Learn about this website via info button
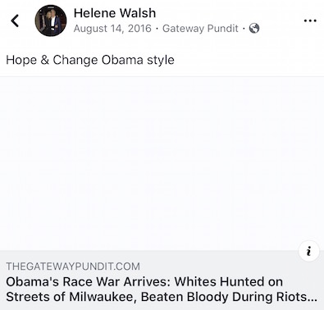This screenshot has width=324, height=310. click(309, 251)
